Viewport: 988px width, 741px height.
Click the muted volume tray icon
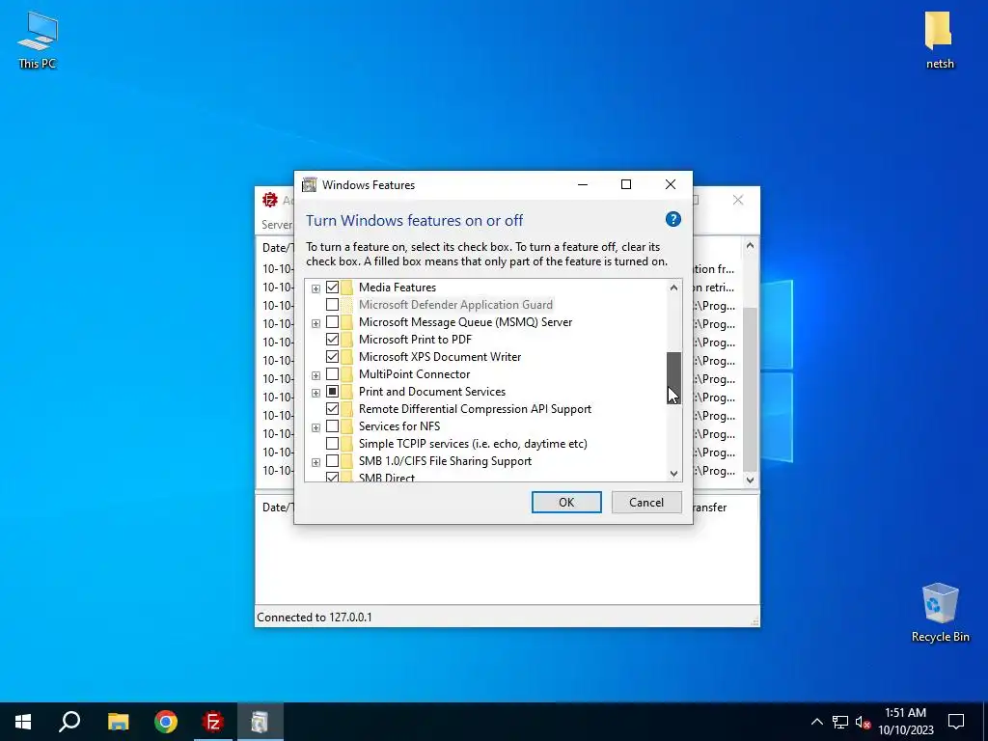click(x=864, y=722)
